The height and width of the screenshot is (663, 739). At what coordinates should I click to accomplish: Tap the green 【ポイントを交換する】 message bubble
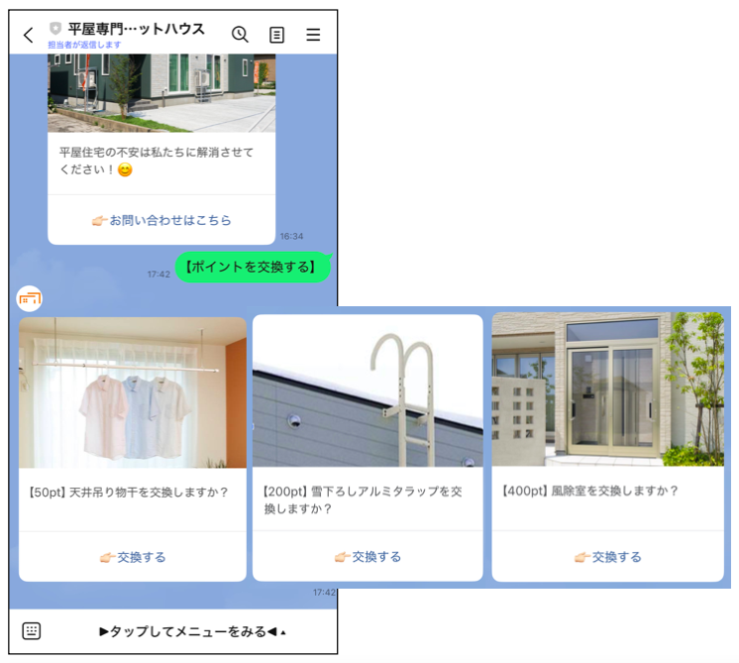(253, 267)
